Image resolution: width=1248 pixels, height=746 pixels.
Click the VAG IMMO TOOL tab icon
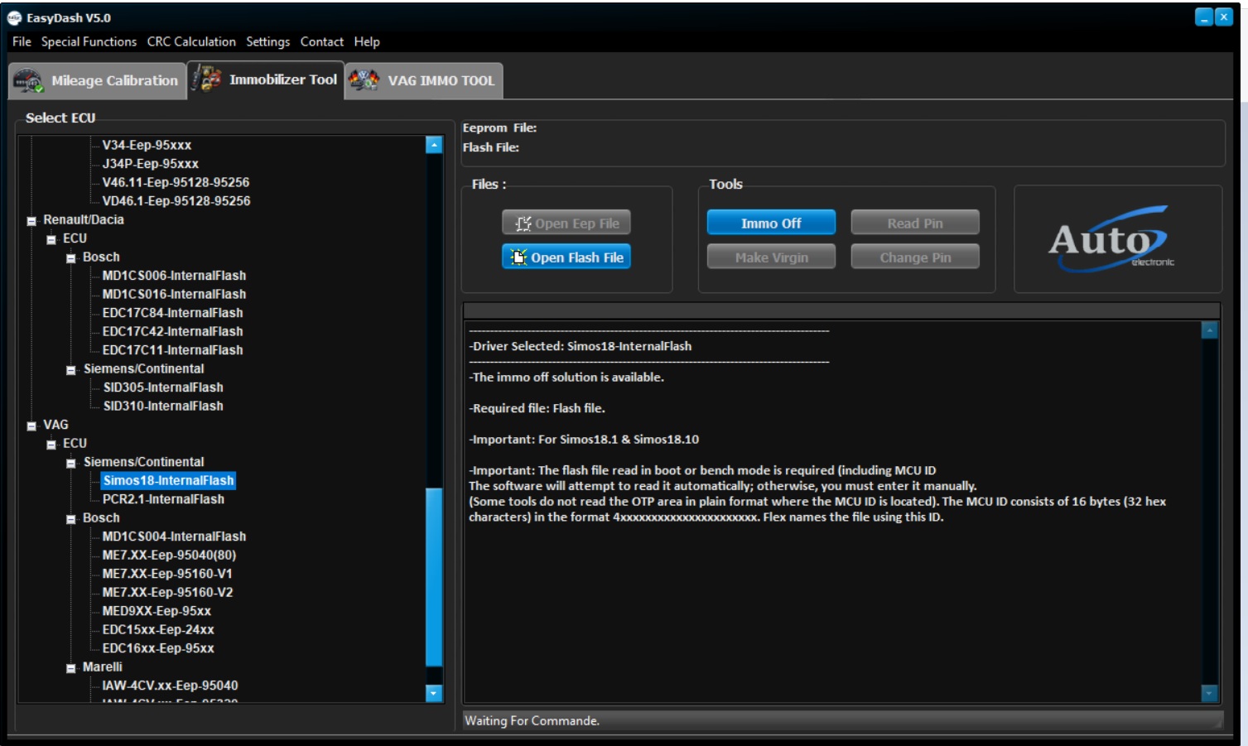[364, 80]
